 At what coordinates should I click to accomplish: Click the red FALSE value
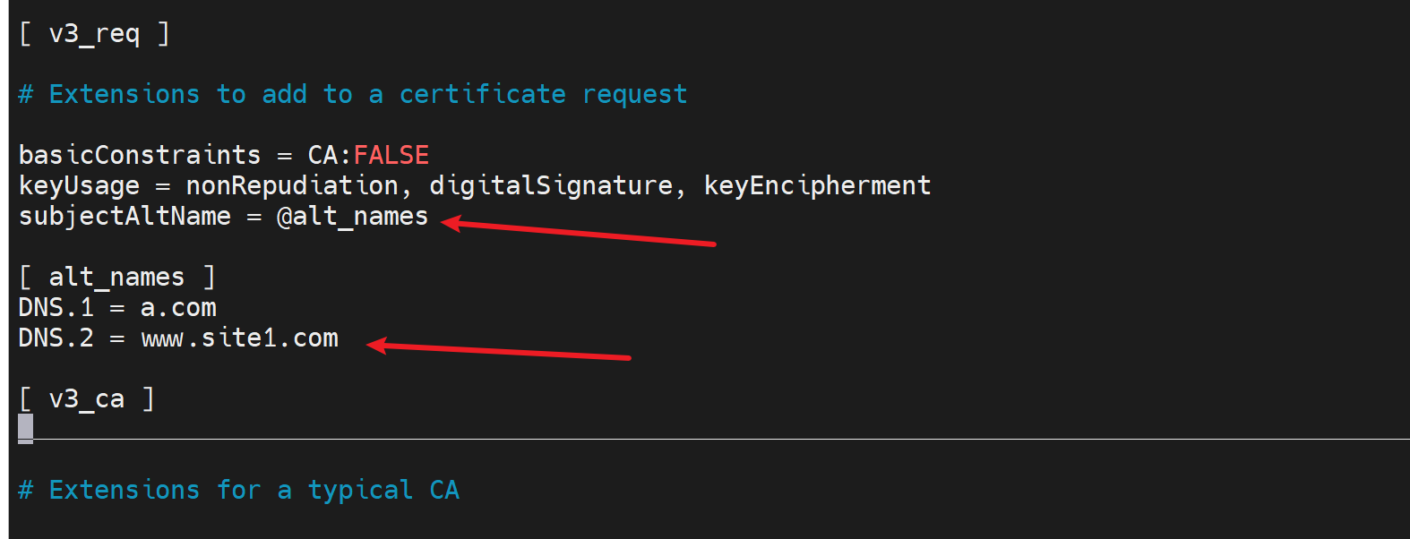pos(391,155)
